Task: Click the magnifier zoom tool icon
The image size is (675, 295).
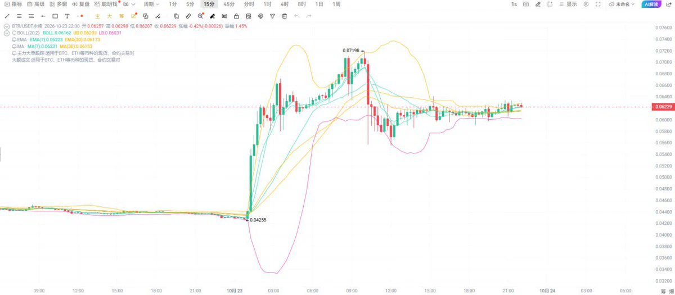Action: click(x=200, y=16)
